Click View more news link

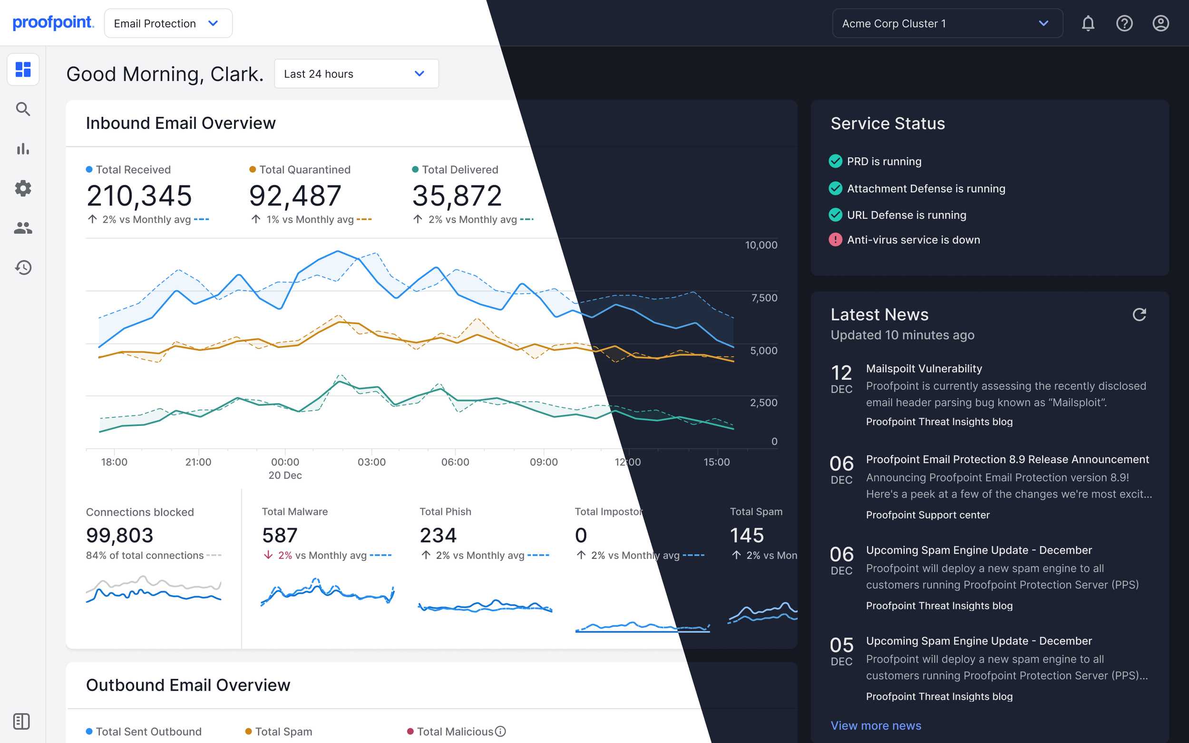click(x=876, y=725)
